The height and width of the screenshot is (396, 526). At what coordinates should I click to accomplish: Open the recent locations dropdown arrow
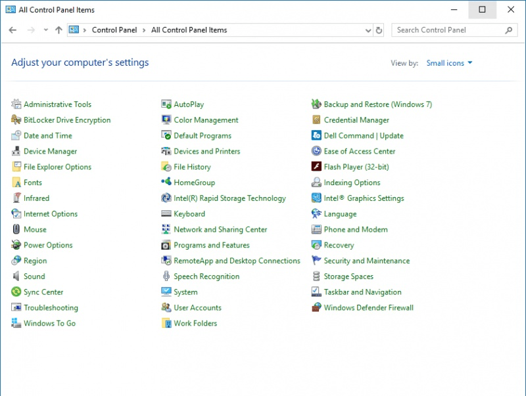(45, 30)
